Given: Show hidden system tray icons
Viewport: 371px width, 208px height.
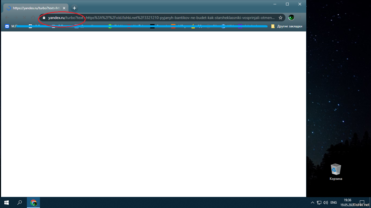Looking at the screenshot, I should click(312, 203).
